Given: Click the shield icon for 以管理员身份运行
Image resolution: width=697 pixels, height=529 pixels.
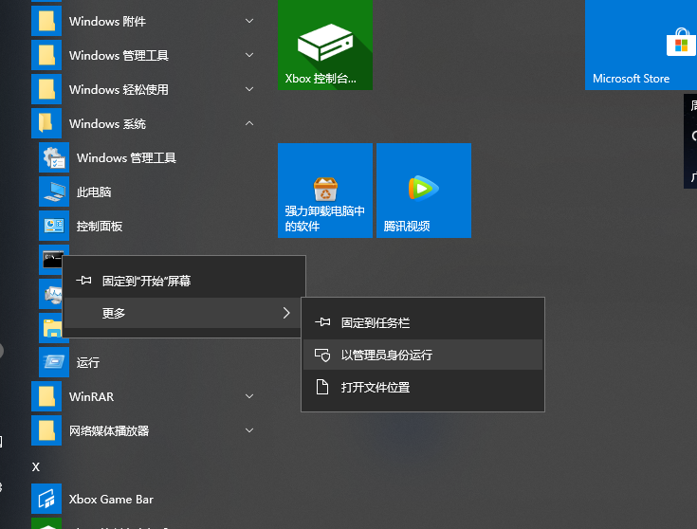Looking at the screenshot, I should 322,355.
